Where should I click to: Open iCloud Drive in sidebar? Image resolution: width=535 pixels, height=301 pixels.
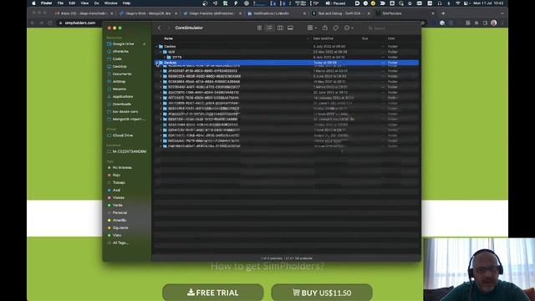(x=123, y=135)
